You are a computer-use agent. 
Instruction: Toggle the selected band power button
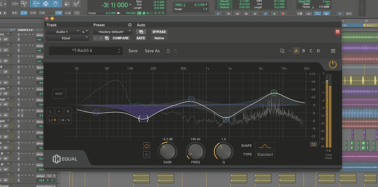[146, 146]
